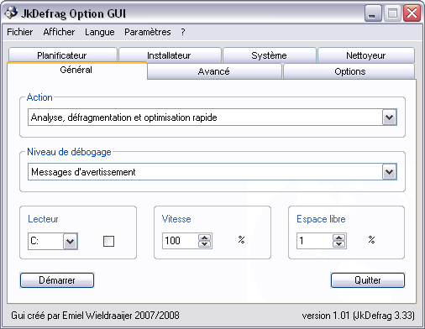Click the disabled maximize button
The width and height of the screenshot is (425, 329).
pyautogui.click(x=392, y=13)
